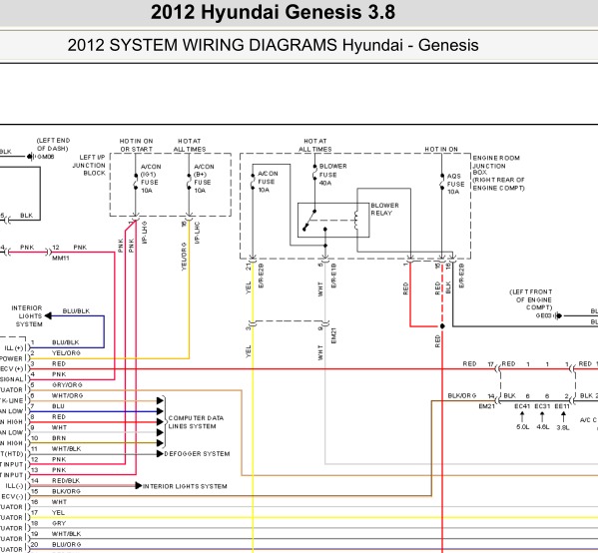The image size is (598, 553).
Task: Click the 'ENGINE ROOM JUNCTION BOX' label
Action: coord(496,165)
